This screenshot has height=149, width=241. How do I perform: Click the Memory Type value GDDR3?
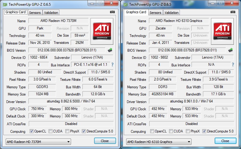pos(42,87)
